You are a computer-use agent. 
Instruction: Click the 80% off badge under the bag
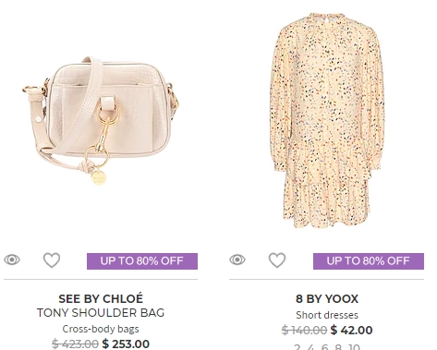pyautogui.click(x=142, y=261)
